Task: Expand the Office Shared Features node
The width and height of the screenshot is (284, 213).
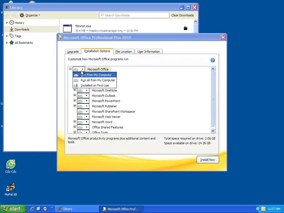Action: 75,126
